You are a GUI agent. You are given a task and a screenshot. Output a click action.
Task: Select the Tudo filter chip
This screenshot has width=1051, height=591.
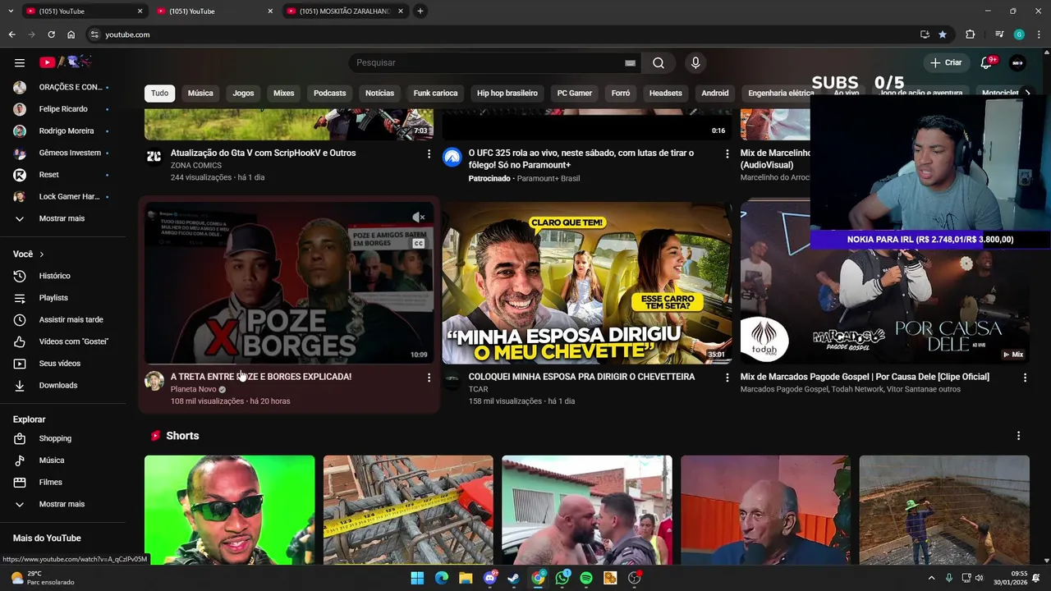pos(159,93)
